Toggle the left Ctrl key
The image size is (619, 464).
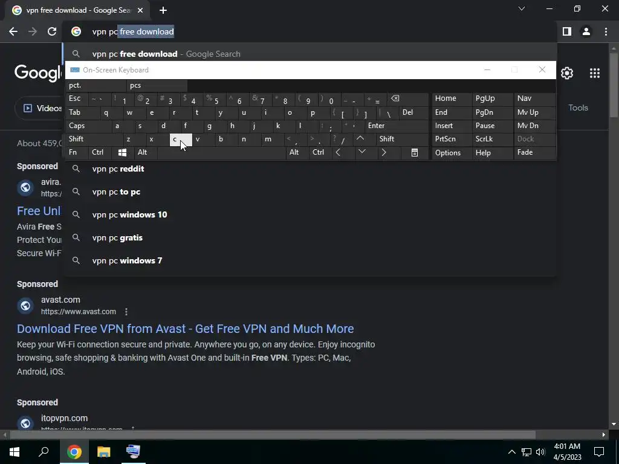[100, 152]
